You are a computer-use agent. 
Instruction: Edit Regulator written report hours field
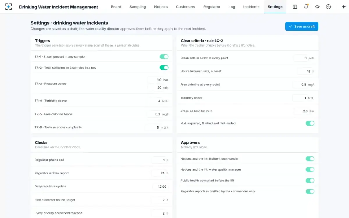(x=159, y=173)
